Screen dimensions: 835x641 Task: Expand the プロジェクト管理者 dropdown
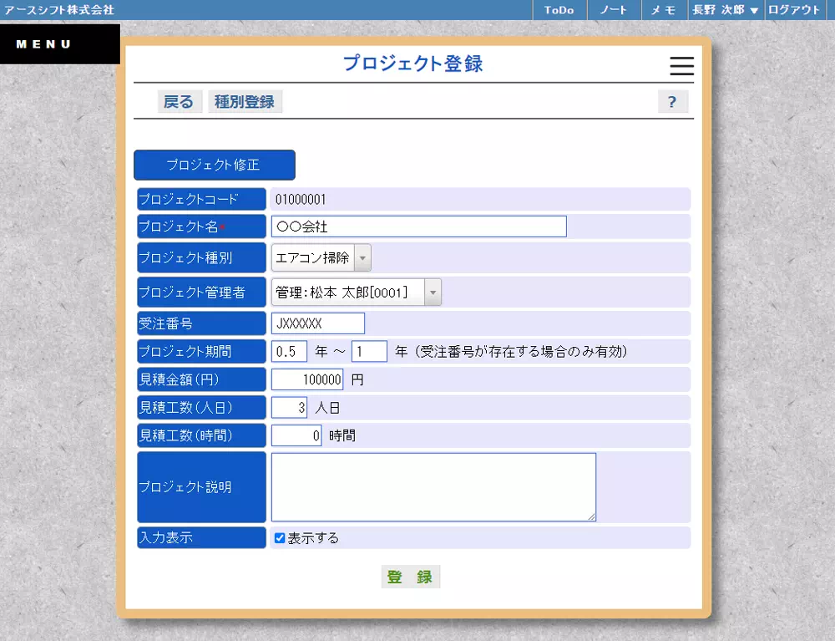(433, 292)
